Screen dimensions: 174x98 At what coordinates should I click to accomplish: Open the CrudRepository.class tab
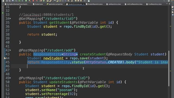154,4
